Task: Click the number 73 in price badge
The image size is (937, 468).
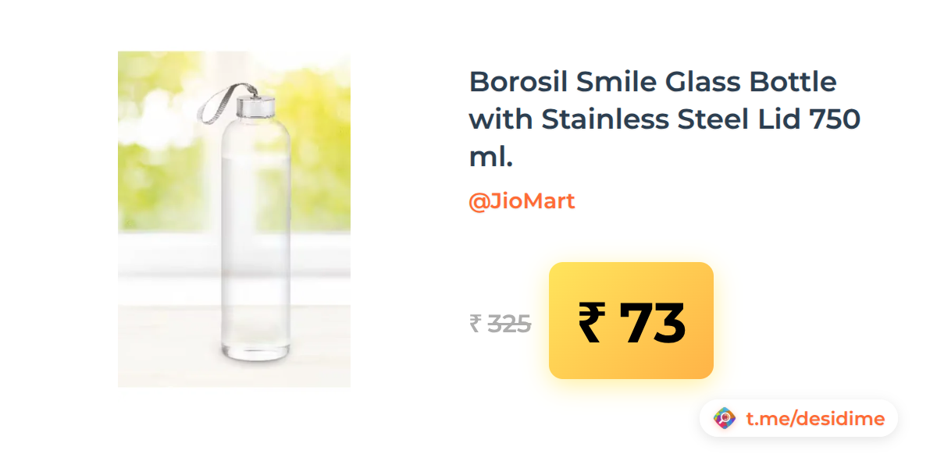Action: [x=652, y=323]
